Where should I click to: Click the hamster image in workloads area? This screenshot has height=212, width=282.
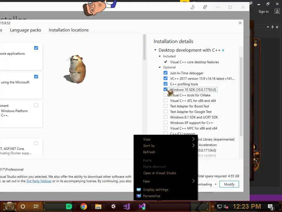click(x=75, y=69)
